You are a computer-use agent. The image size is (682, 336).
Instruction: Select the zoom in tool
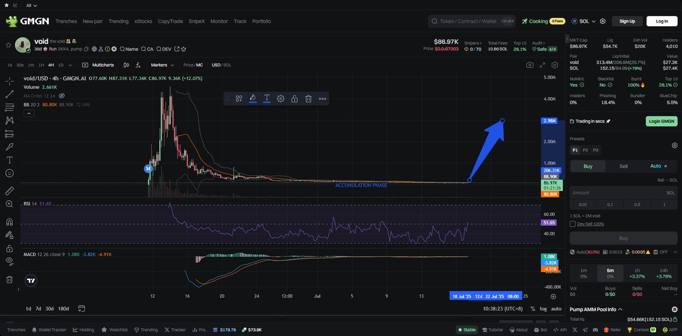click(10, 204)
